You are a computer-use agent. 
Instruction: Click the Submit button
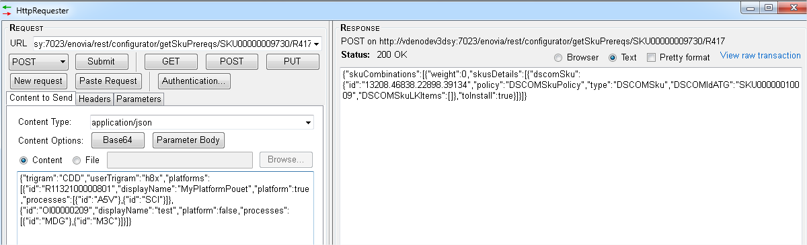tap(102, 62)
